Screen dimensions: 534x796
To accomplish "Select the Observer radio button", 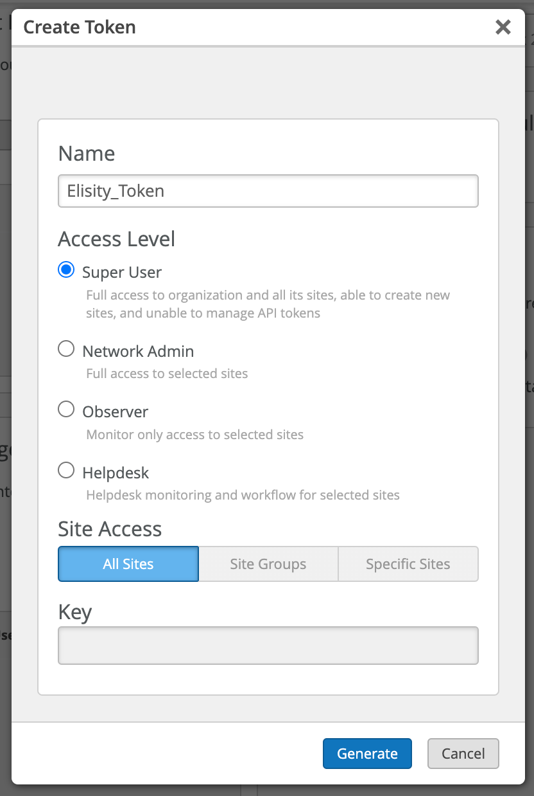I will [x=66, y=410].
